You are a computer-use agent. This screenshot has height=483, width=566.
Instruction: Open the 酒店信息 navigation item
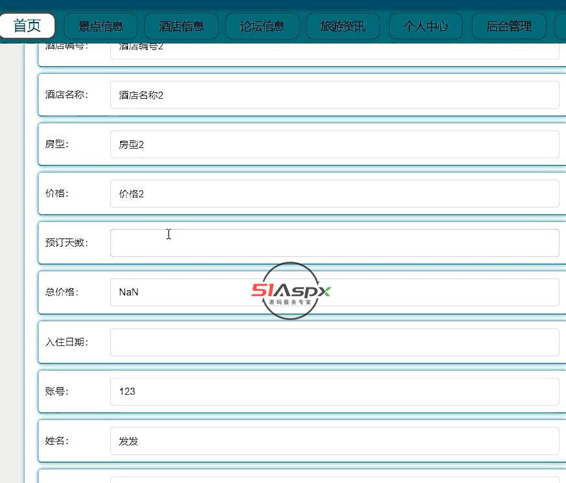[x=181, y=26]
